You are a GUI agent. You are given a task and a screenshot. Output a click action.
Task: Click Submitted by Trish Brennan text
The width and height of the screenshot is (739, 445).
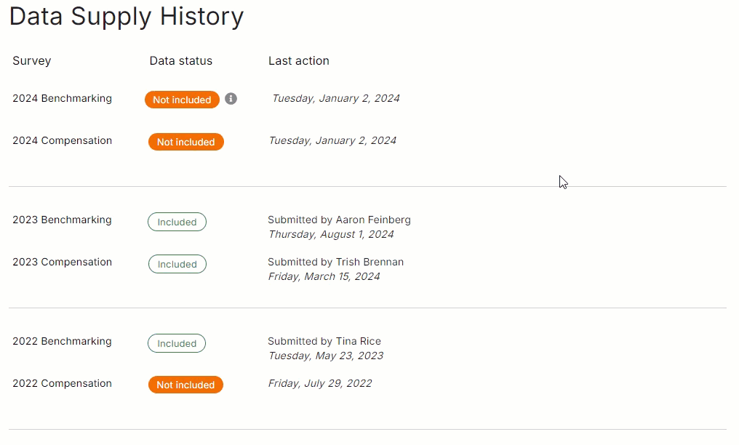click(335, 262)
